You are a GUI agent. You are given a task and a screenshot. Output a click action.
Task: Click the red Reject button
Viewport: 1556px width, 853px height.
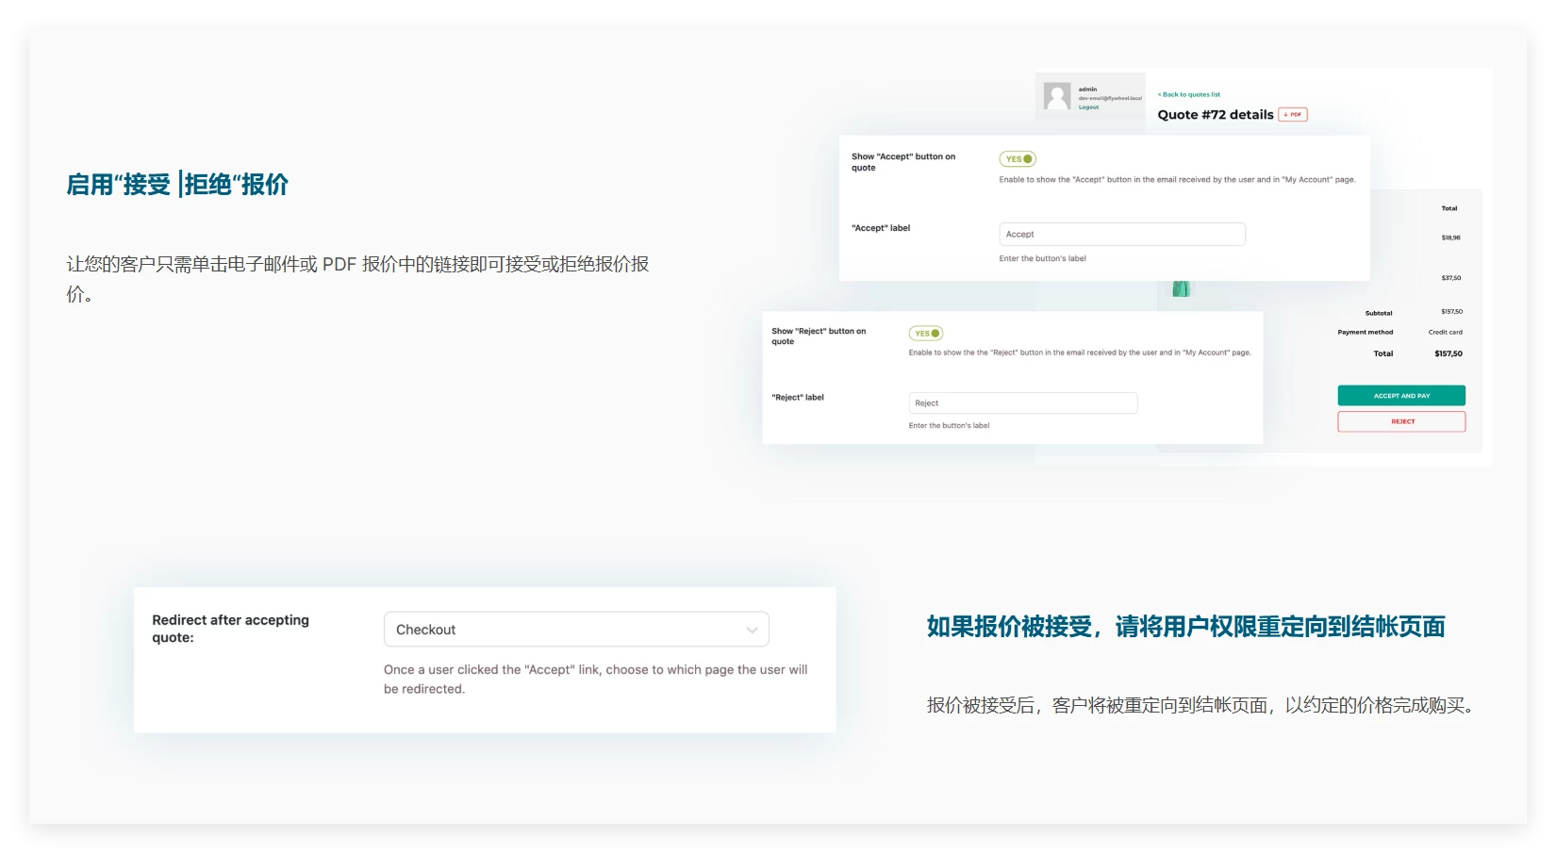tap(1401, 421)
